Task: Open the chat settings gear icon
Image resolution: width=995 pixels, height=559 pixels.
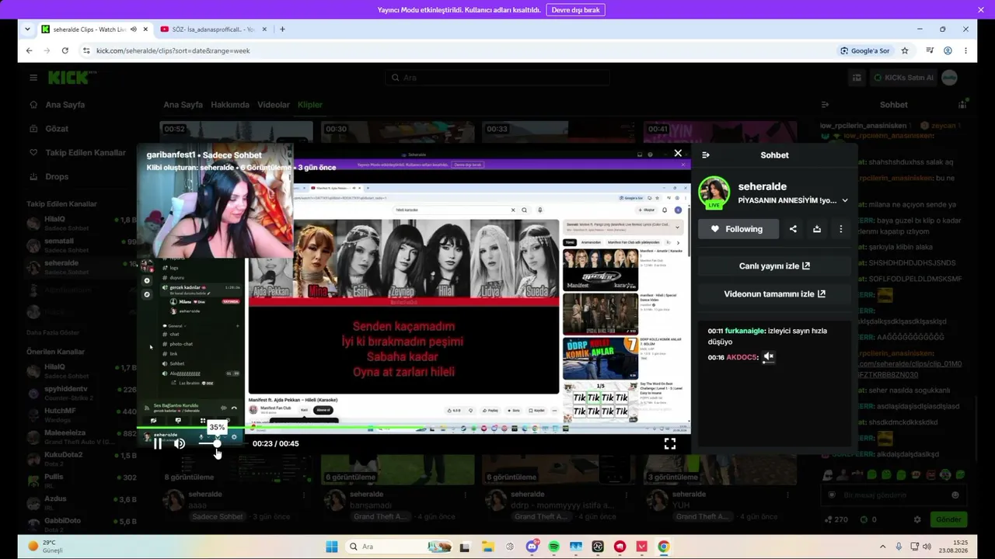Action: click(917, 519)
